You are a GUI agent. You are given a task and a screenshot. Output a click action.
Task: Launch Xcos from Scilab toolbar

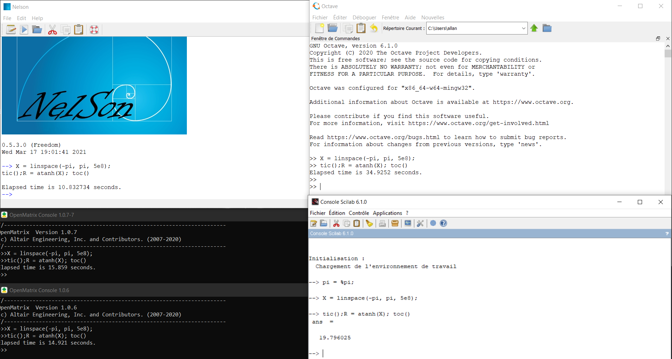(x=408, y=223)
